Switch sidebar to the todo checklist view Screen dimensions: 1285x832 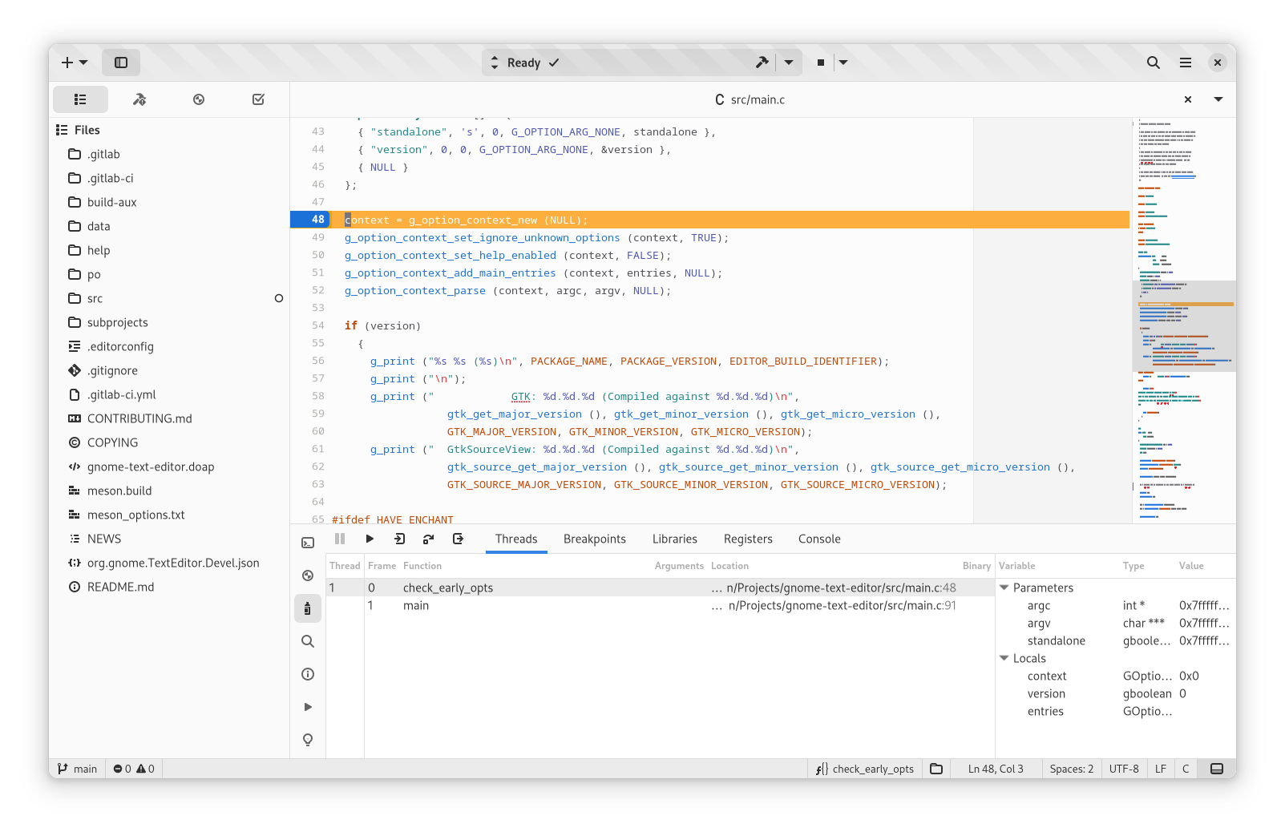[x=258, y=99]
